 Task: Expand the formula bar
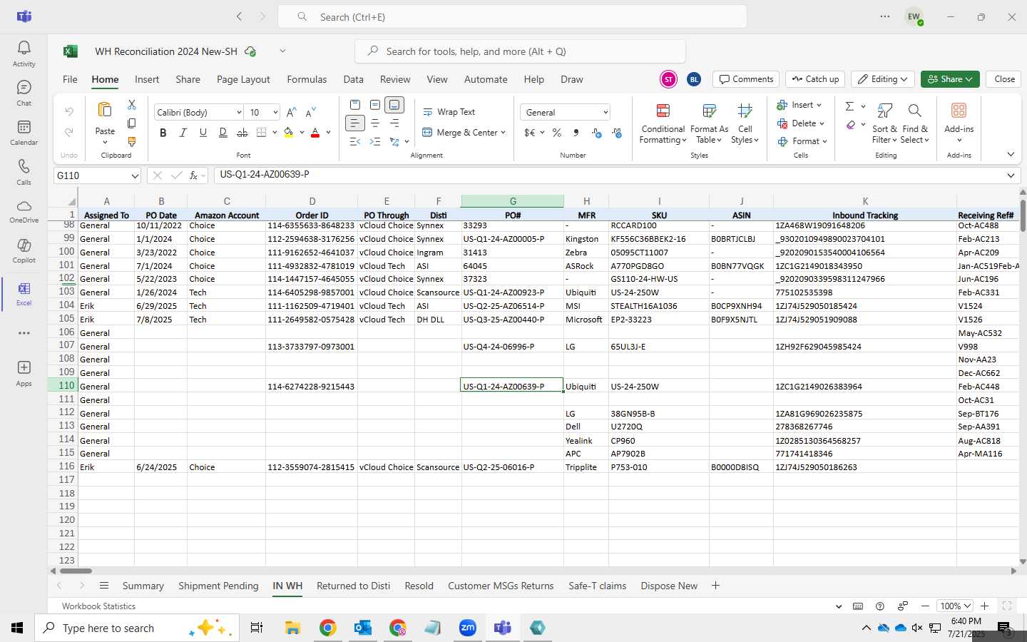1011,175
